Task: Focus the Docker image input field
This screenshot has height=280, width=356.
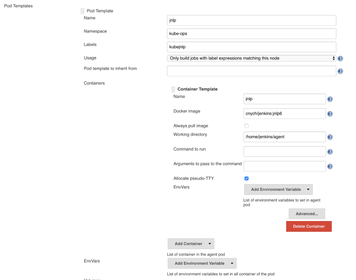Action: point(284,113)
